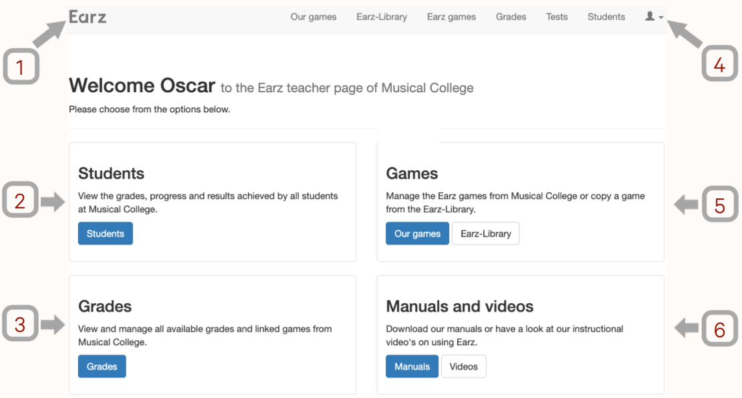Click the white Earz-Library button
The image size is (742, 398).
[x=485, y=234]
